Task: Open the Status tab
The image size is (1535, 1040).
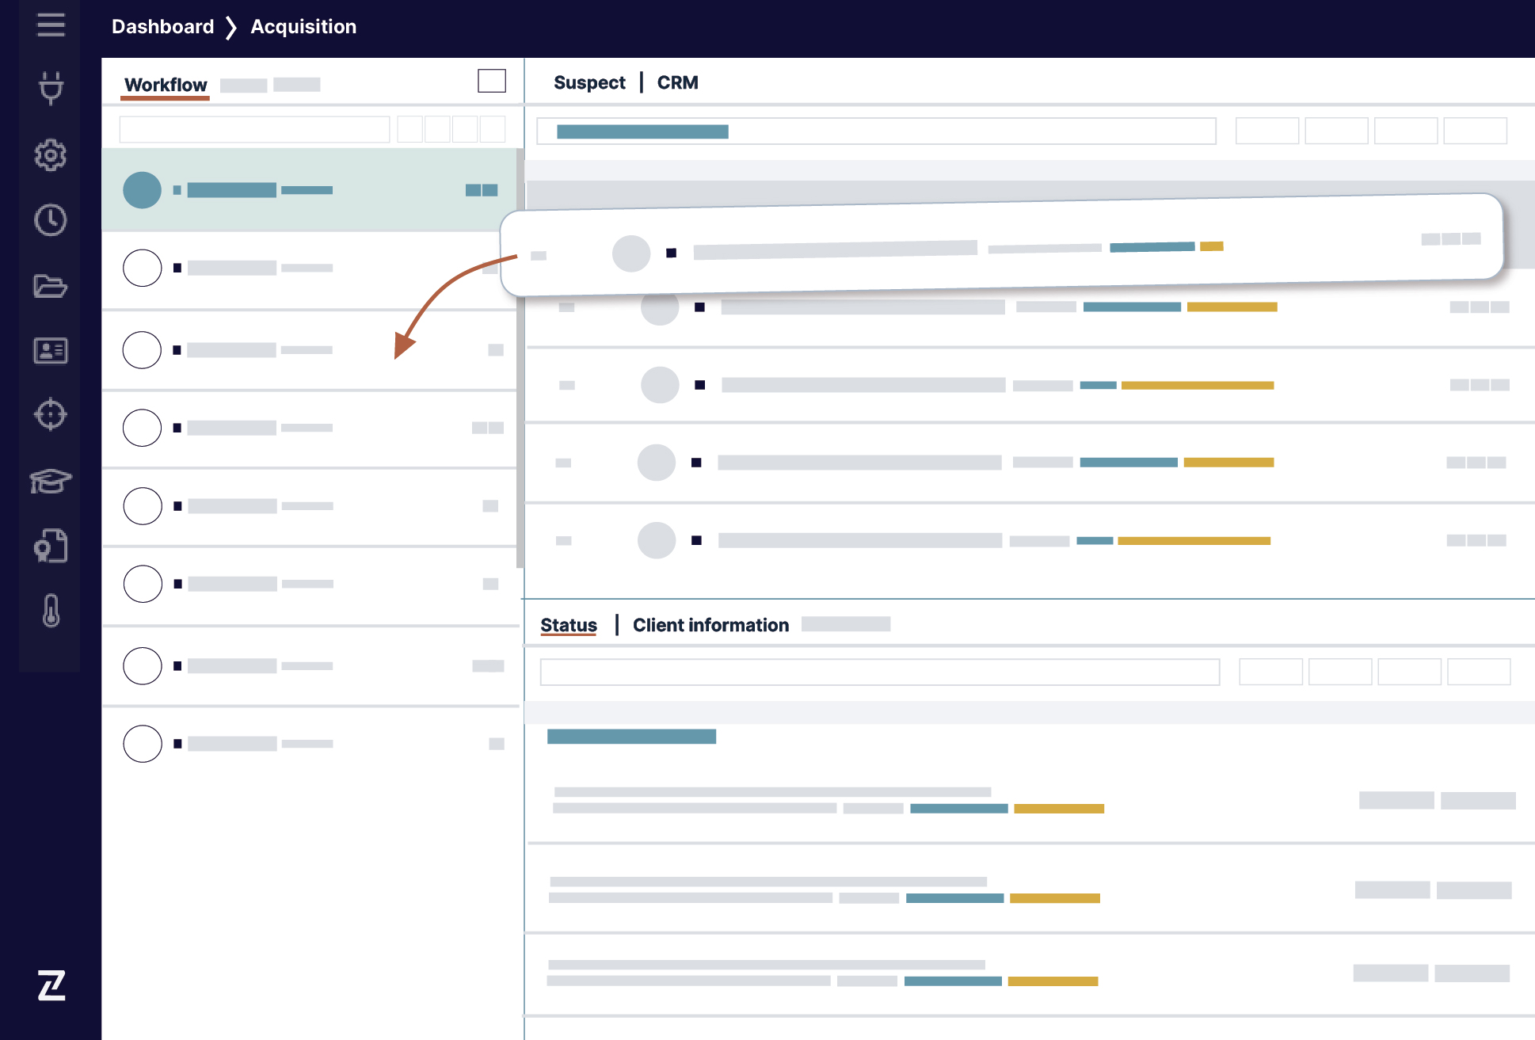Action: 569,625
